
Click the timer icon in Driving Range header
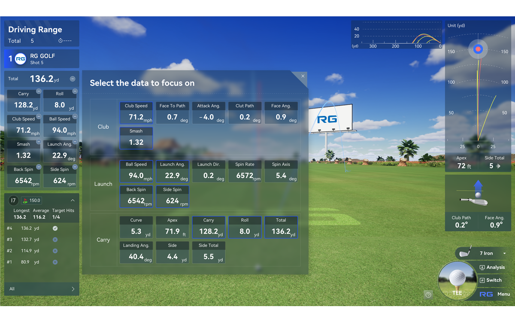point(61,41)
